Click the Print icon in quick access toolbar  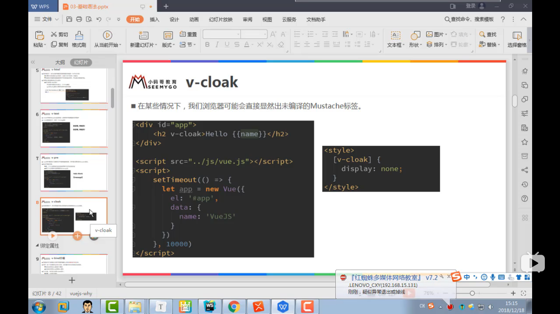[79, 19]
